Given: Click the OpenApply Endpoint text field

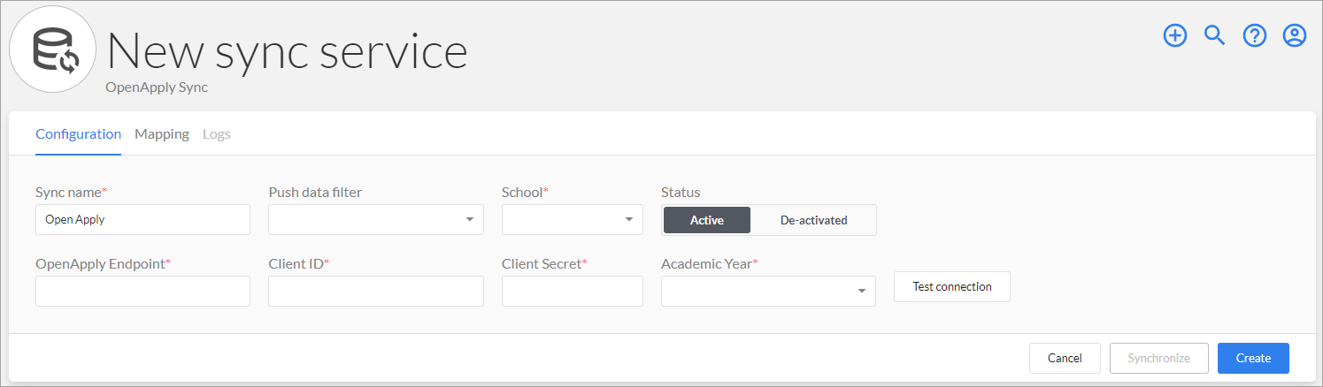Looking at the screenshot, I should [142, 292].
